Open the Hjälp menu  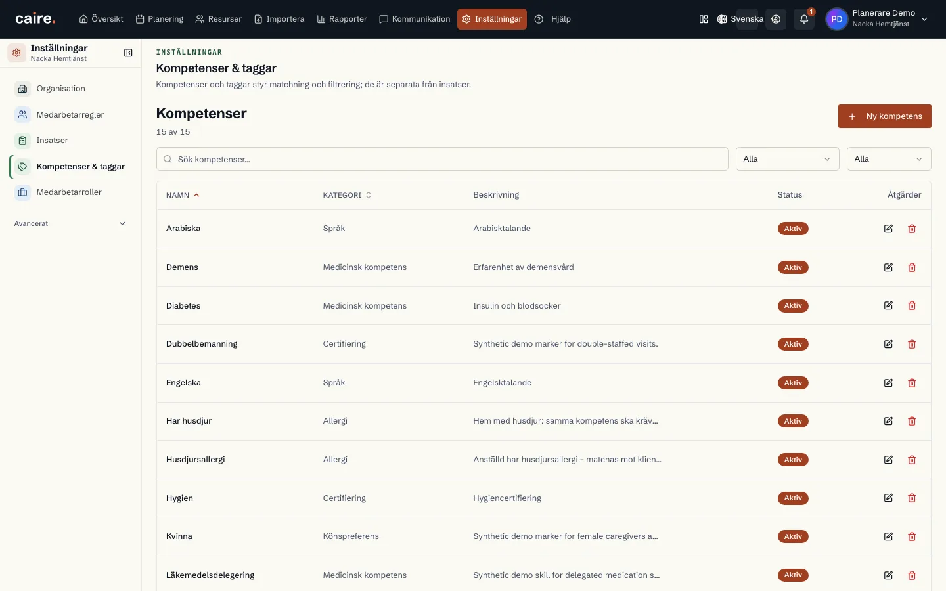coord(552,19)
